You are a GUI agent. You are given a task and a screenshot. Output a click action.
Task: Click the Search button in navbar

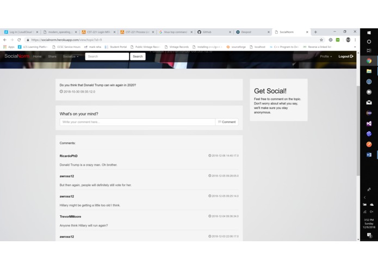click(x=138, y=57)
